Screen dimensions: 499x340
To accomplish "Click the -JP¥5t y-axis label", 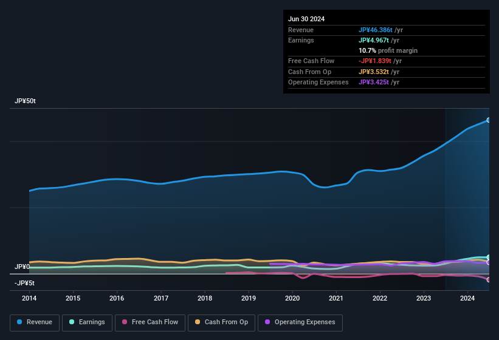I will 24,283.
